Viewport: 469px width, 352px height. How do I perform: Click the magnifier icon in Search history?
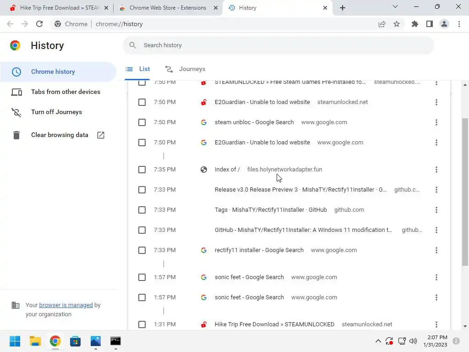(132, 45)
